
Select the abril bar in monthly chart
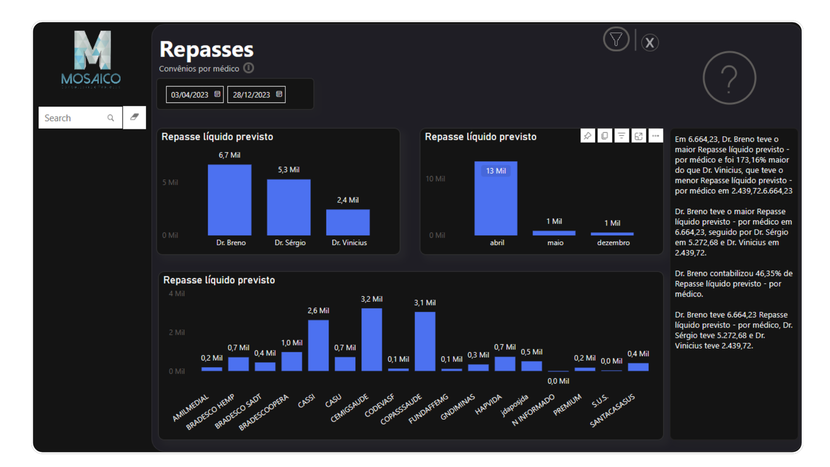[x=496, y=198]
